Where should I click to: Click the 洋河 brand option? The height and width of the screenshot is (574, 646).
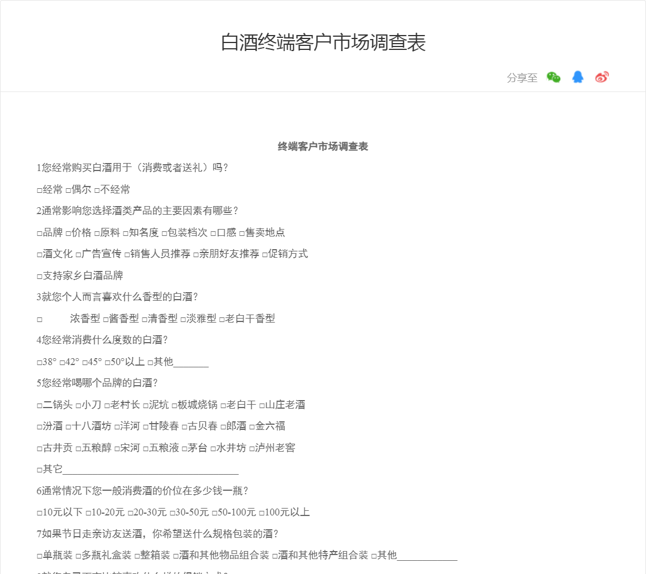127,426
